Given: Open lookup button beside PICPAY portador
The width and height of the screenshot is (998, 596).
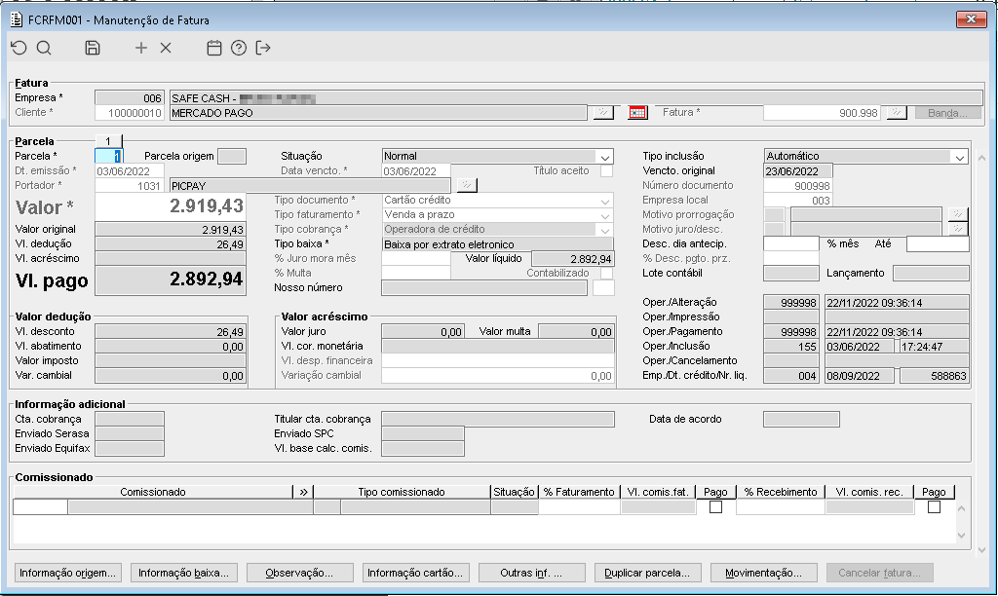Looking at the screenshot, I should point(467,185).
